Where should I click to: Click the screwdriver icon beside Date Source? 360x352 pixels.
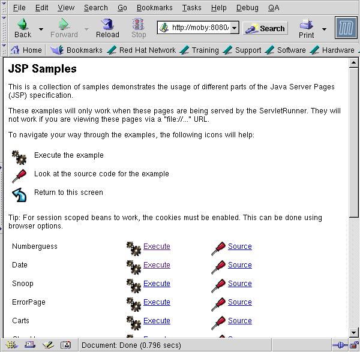pos(218,266)
